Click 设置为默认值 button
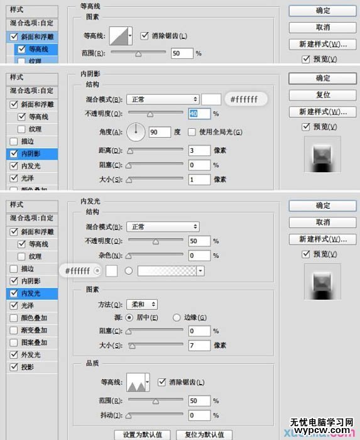 [143, 435]
